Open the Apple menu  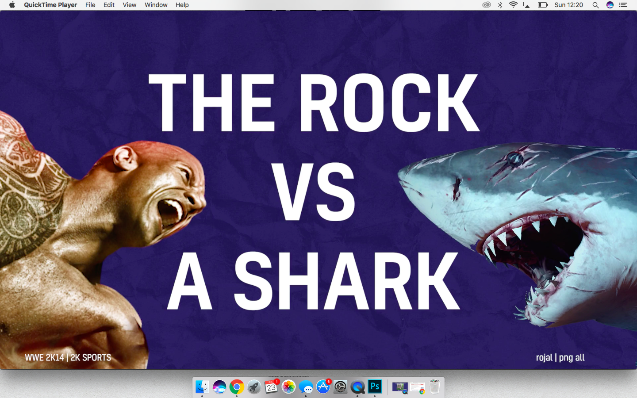click(x=12, y=5)
